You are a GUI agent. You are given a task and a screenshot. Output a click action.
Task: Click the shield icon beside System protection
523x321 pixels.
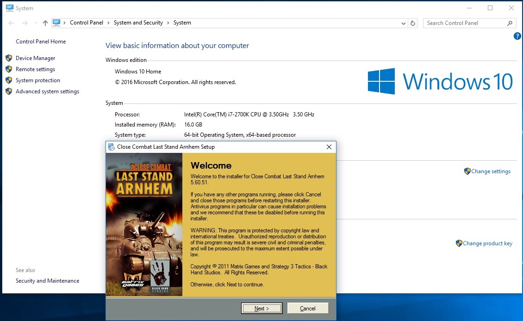pos(9,80)
